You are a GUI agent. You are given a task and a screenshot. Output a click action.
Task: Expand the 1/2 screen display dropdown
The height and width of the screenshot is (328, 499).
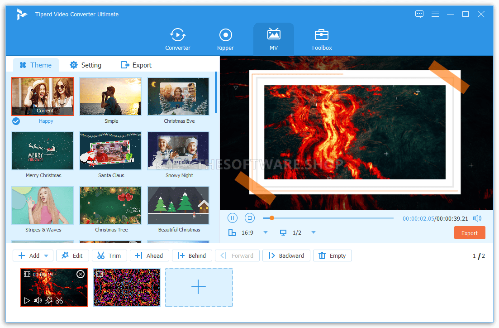pos(313,232)
